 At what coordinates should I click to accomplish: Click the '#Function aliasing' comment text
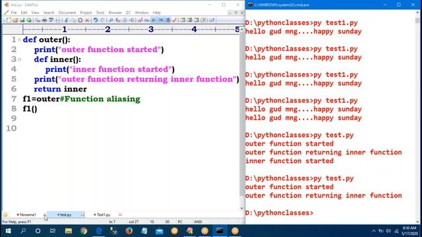click(100, 99)
